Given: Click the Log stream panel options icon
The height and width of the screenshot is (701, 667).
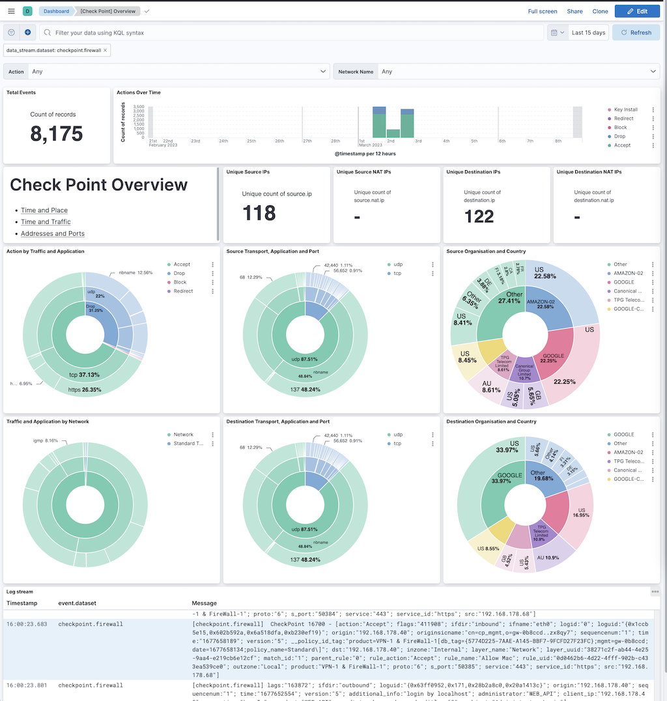Looking at the screenshot, I should 655,592.
